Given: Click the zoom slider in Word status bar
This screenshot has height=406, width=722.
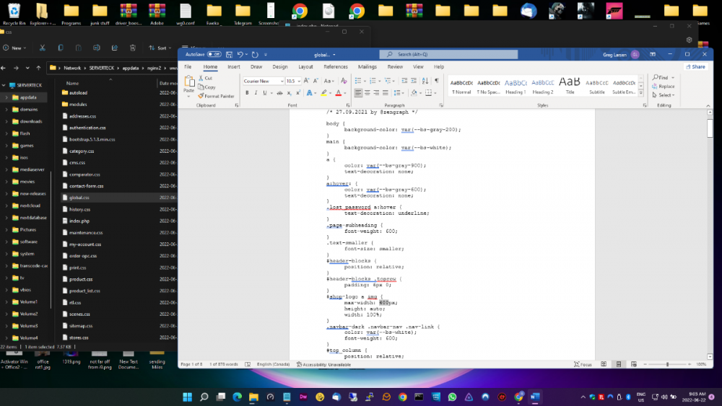Looking at the screenshot, I should 668,365.
